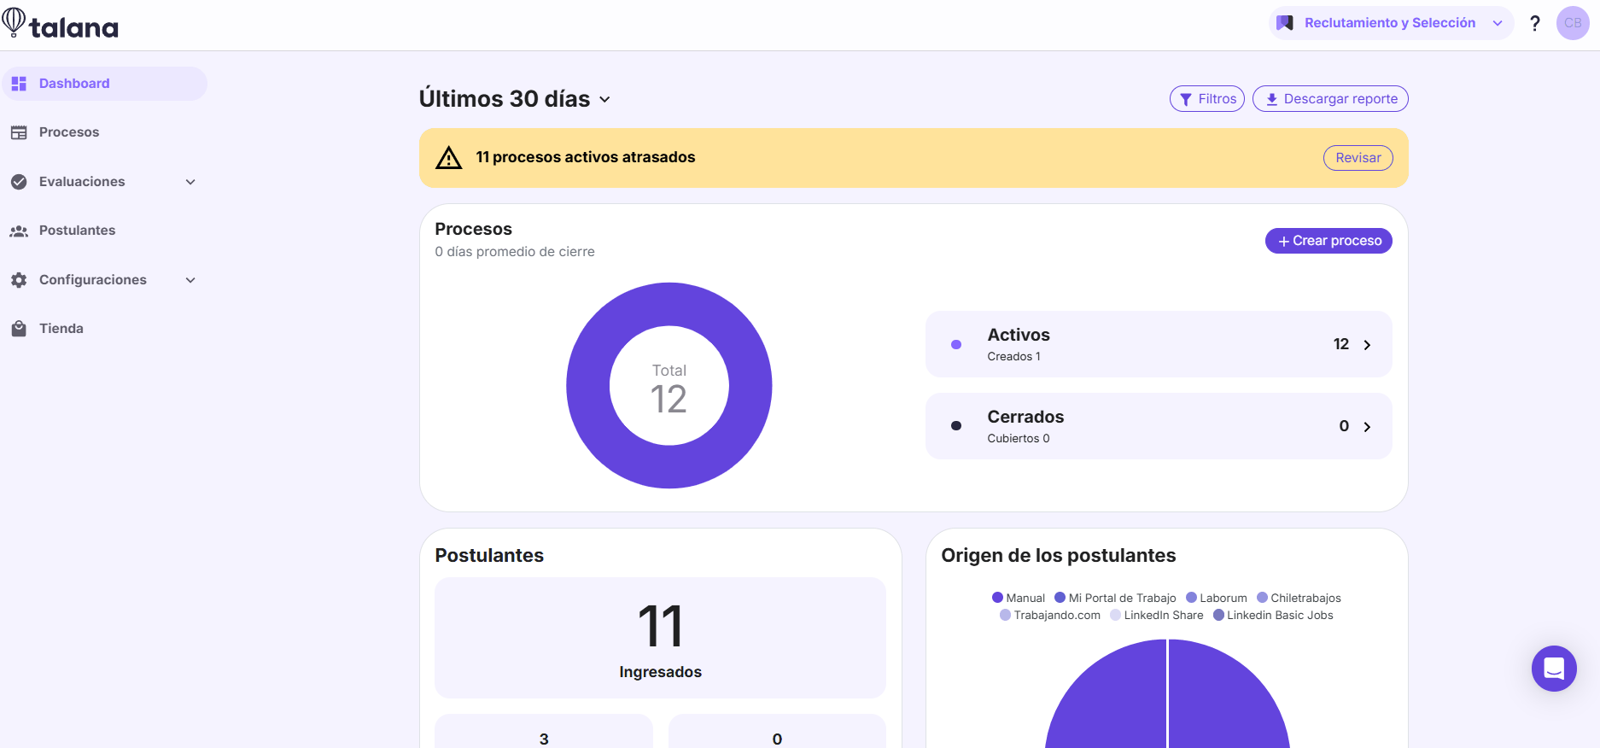Open the Reclutamiento y Selección module dropdown

coord(1391,23)
